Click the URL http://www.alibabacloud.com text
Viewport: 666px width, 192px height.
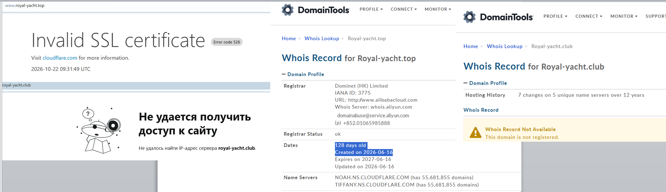(x=376, y=100)
